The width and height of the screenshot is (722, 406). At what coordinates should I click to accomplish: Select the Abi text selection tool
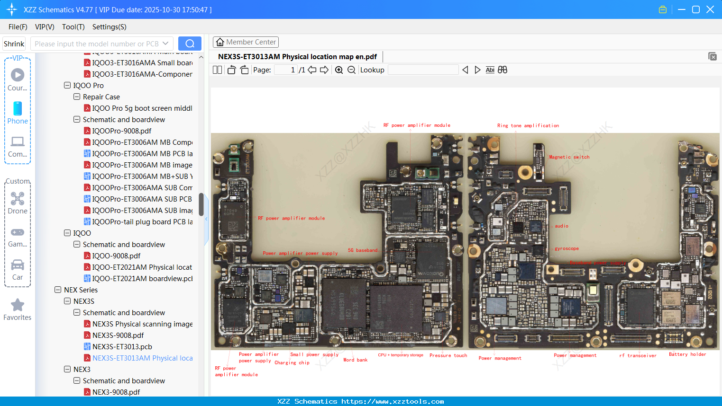pos(490,70)
